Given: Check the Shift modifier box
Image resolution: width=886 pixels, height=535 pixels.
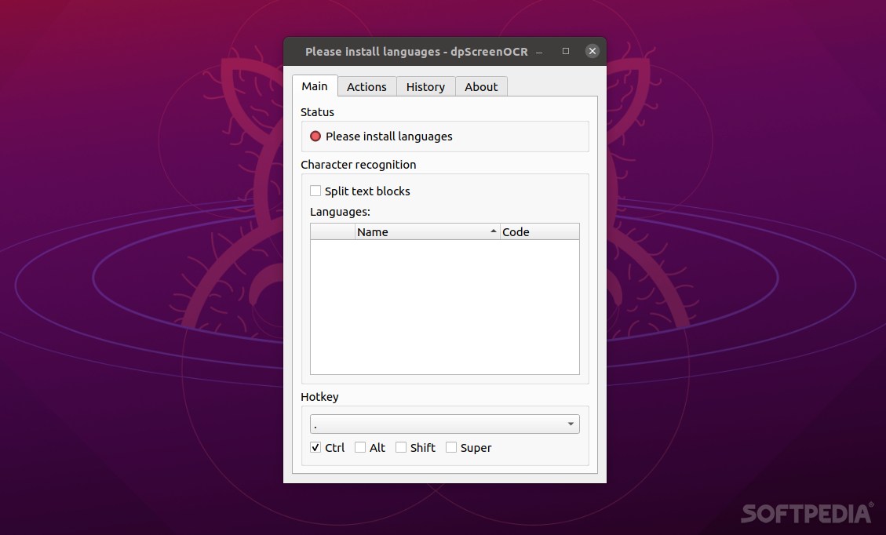Looking at the screenshot, I should 400,447.
